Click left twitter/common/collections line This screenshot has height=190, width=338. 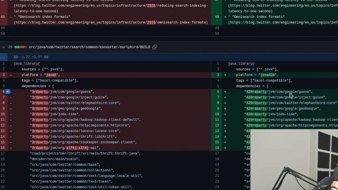(x=72, y=170)
